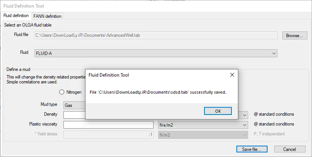Open the Mud type dropdown showing Gas
The image size is (312, 157).
tap(74, 105)
